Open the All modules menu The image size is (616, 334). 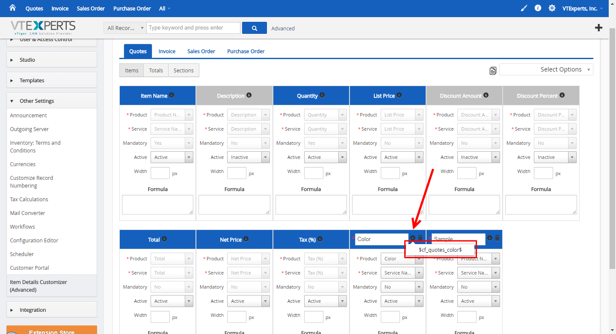coord(165,8)
